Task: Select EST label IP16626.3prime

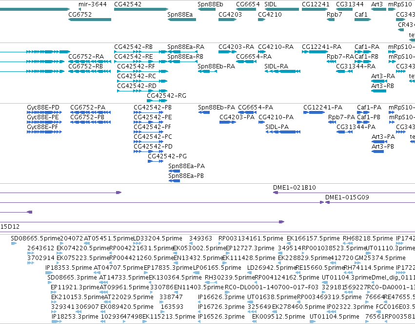Action: point(221,297)
